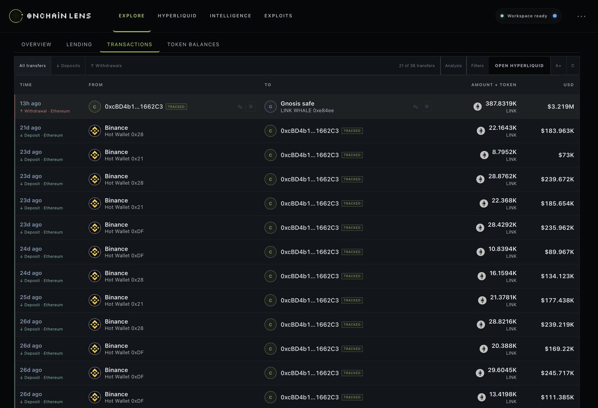
Task: Sort by AMOUNT + TOKEN column header
Action: coord(494,85)
